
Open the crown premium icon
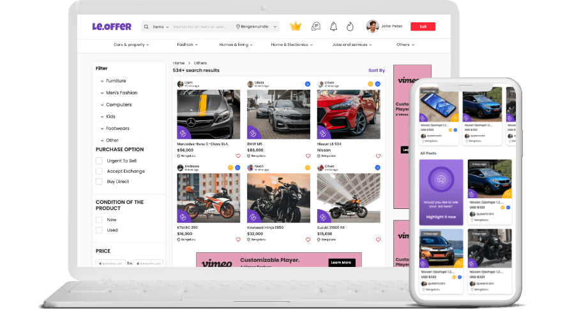(296, 26)
